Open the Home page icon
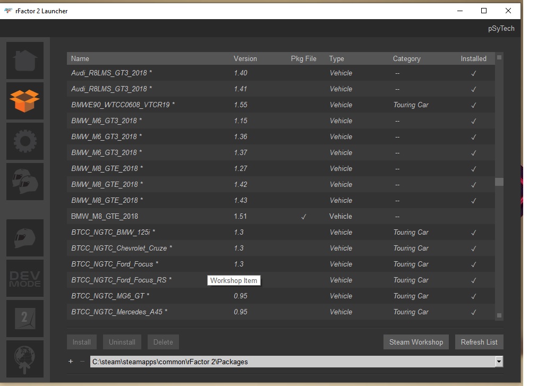The height and width of the screenshot is (386, 546). tap(25, 60)
